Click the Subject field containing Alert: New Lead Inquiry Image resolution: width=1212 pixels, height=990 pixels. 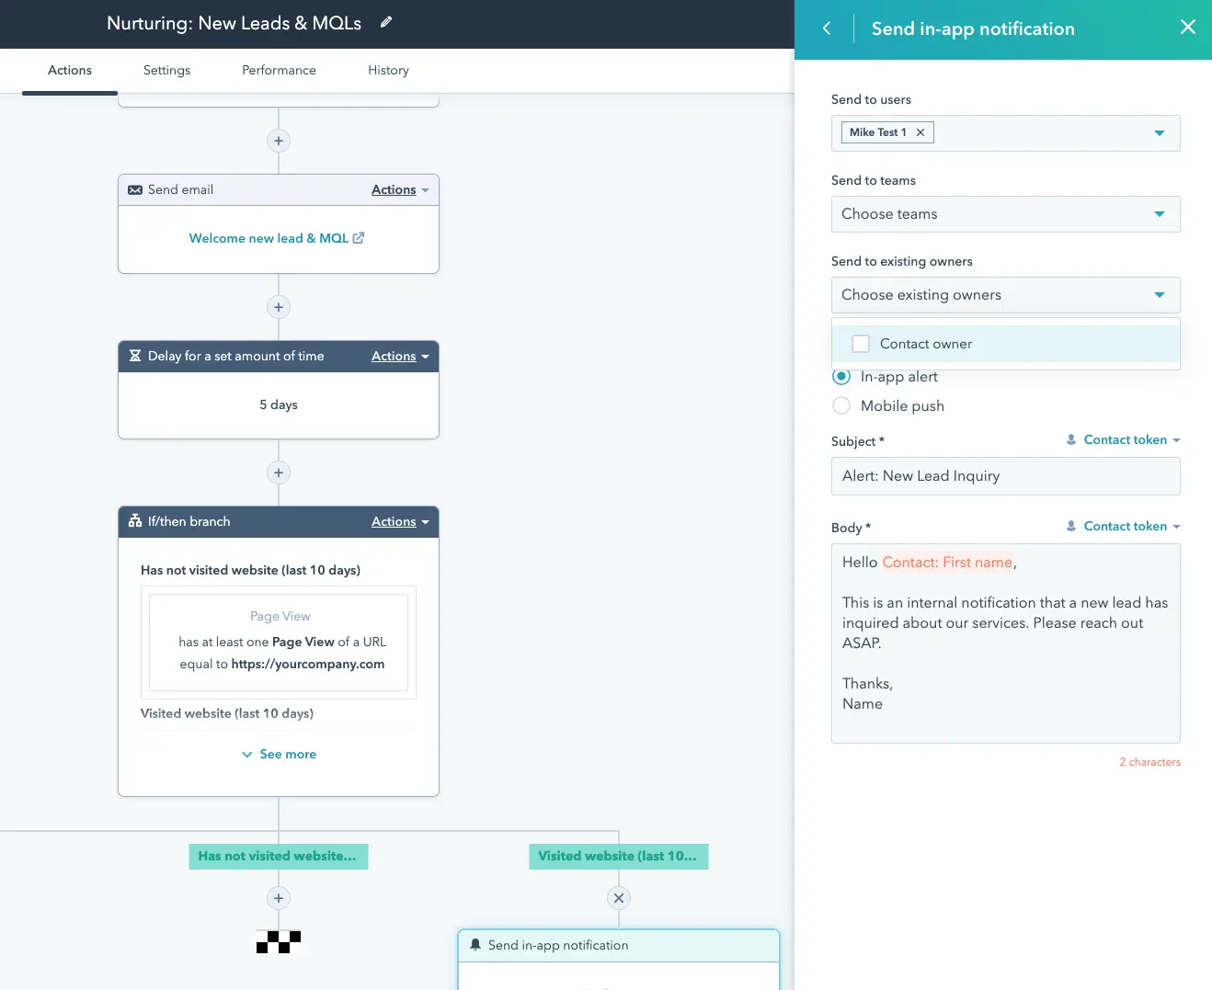pos(1005,476)
